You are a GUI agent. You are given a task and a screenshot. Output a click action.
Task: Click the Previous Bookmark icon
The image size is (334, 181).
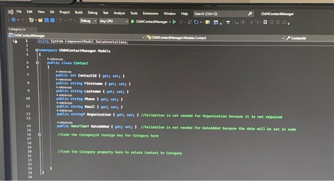point(271,22)
